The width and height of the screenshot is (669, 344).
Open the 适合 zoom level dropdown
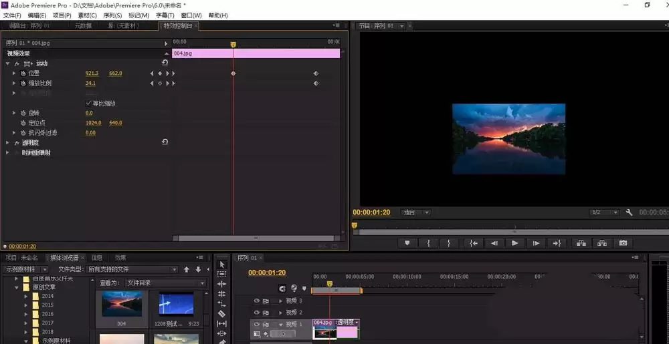(x=416, y=212)
